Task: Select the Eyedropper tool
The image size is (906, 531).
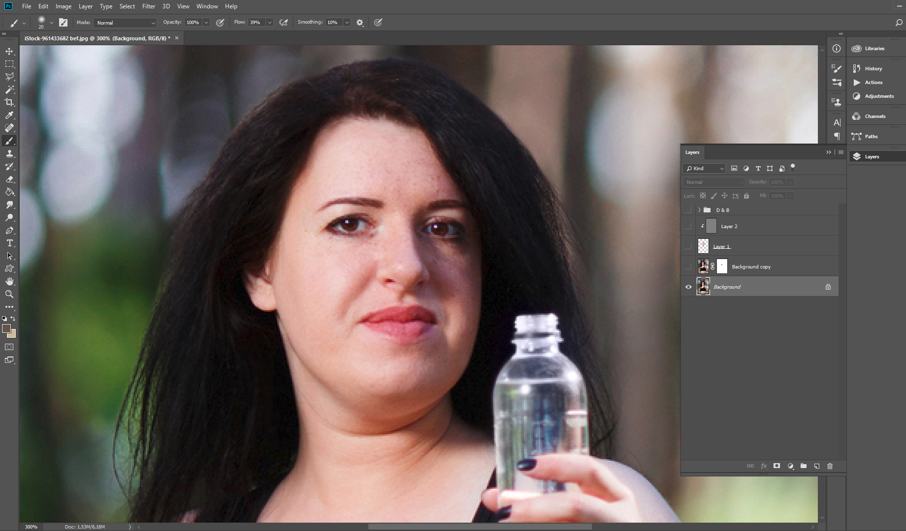Action: coord(9,115)
